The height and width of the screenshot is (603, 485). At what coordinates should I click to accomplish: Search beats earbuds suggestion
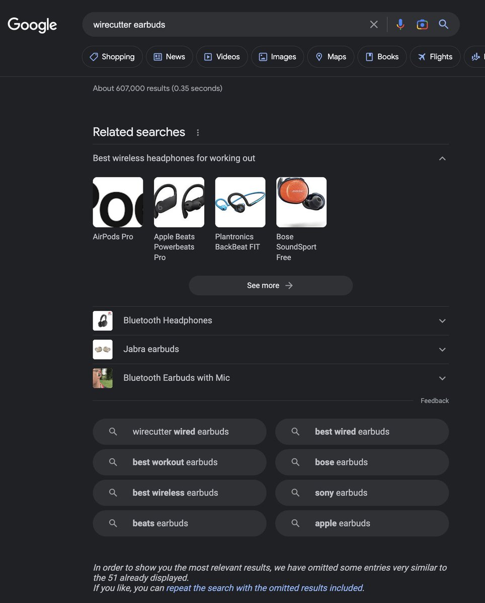180,523
